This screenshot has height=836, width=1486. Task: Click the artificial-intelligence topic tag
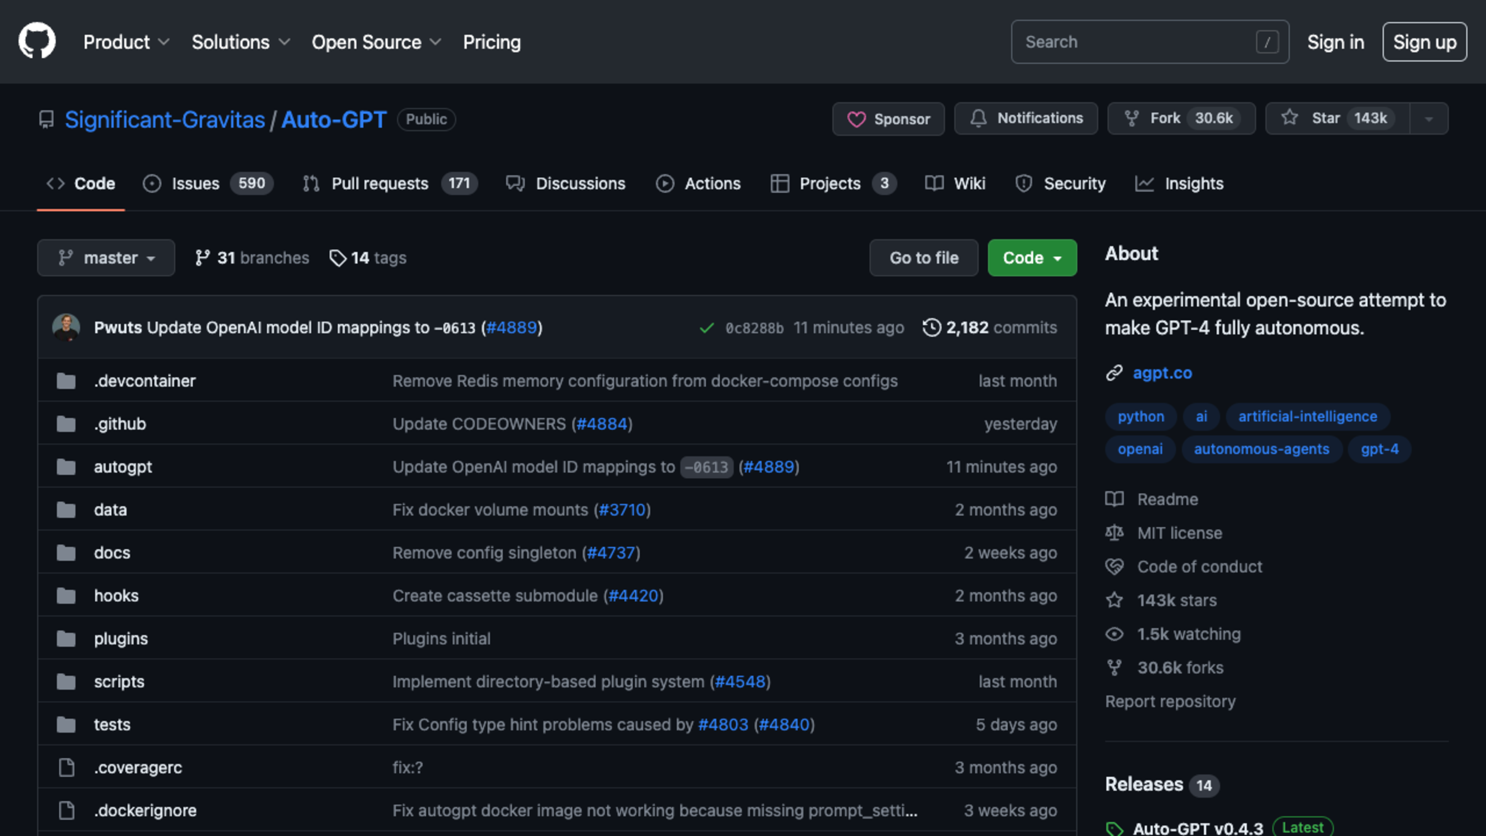click(1307, 416)
